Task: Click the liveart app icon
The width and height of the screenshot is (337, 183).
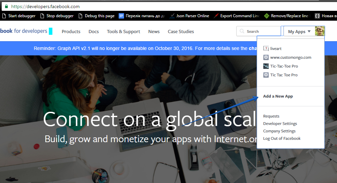Action: coord(266,48)
